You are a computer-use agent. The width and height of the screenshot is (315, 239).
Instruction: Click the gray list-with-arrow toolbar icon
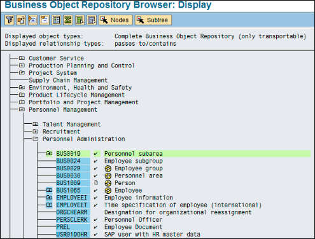pyautogui.click(x=92, y=20)
